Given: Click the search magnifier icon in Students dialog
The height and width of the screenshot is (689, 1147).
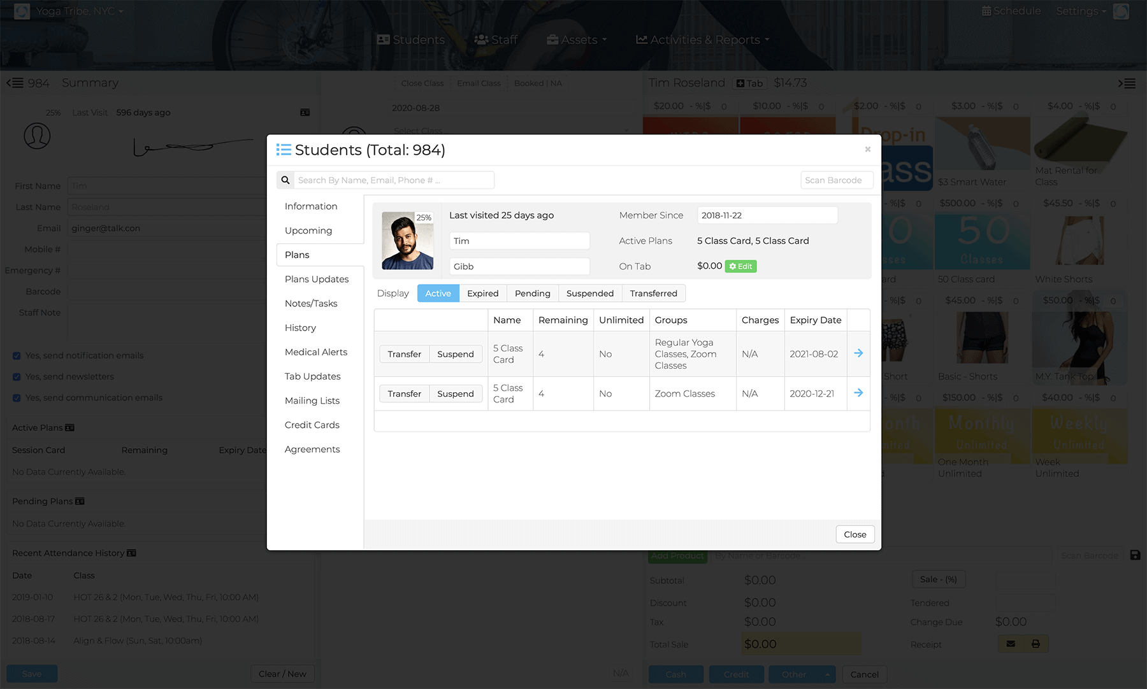Looking at the screenshot, I should pos(285,180).
